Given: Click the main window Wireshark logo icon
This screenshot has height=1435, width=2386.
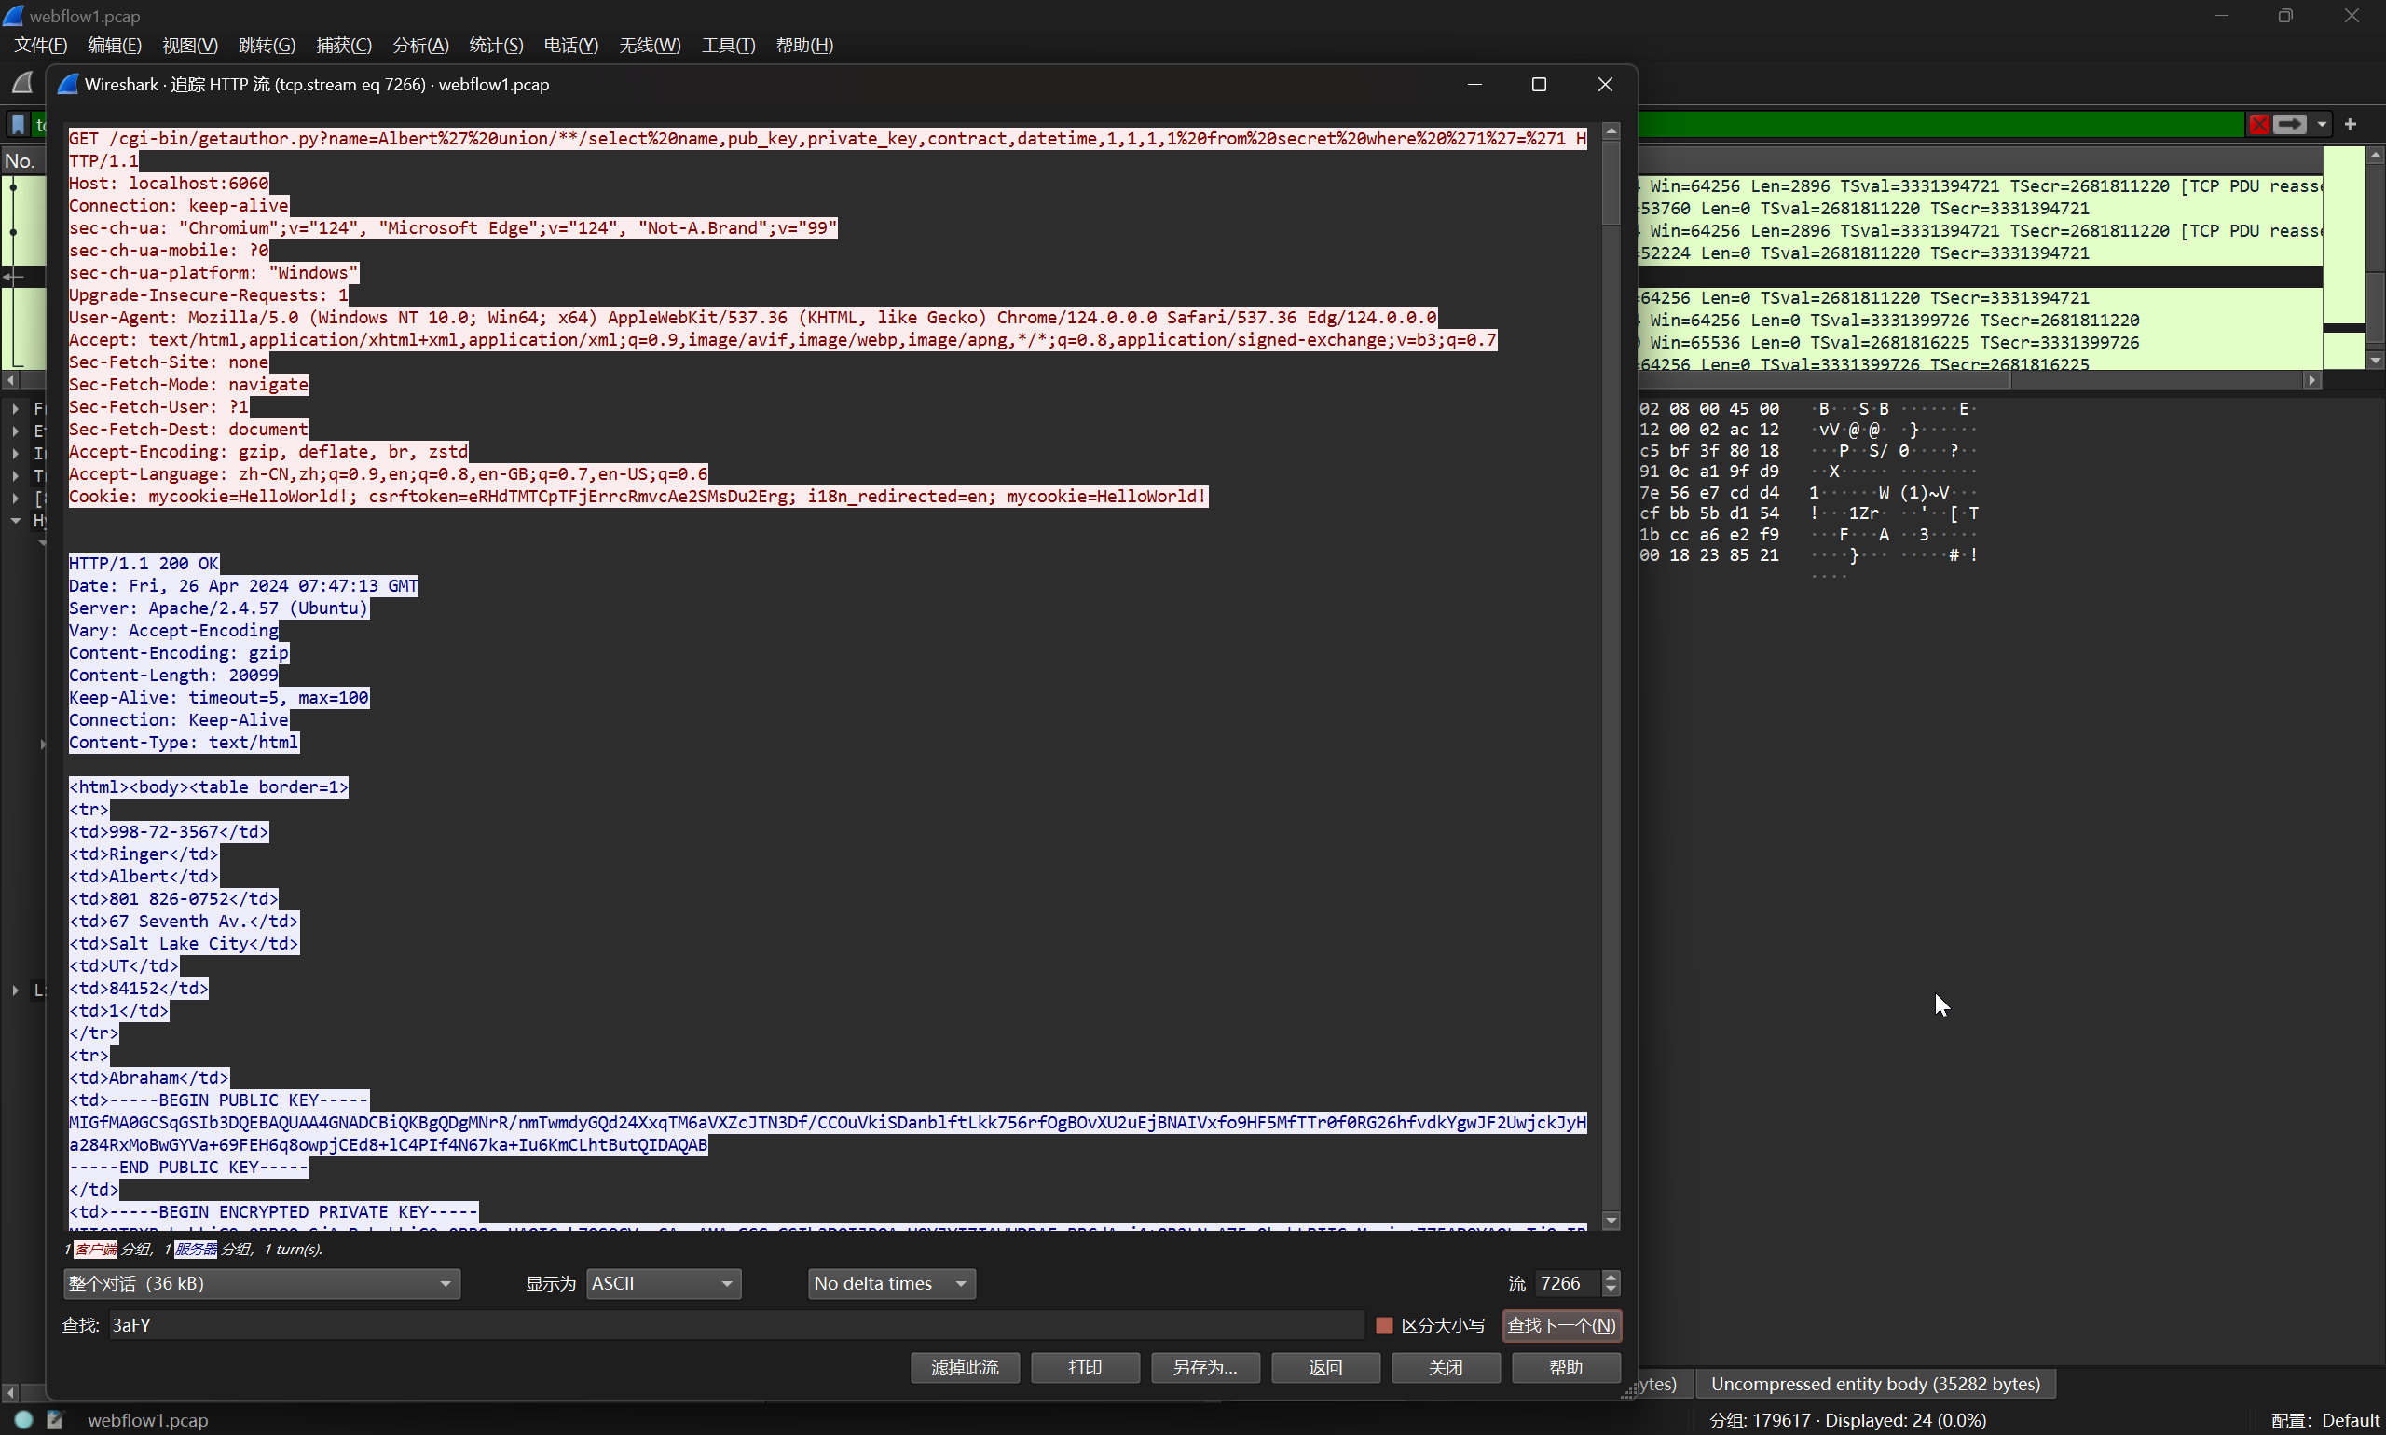Looking at the screenshot, I should pos(12,16).
